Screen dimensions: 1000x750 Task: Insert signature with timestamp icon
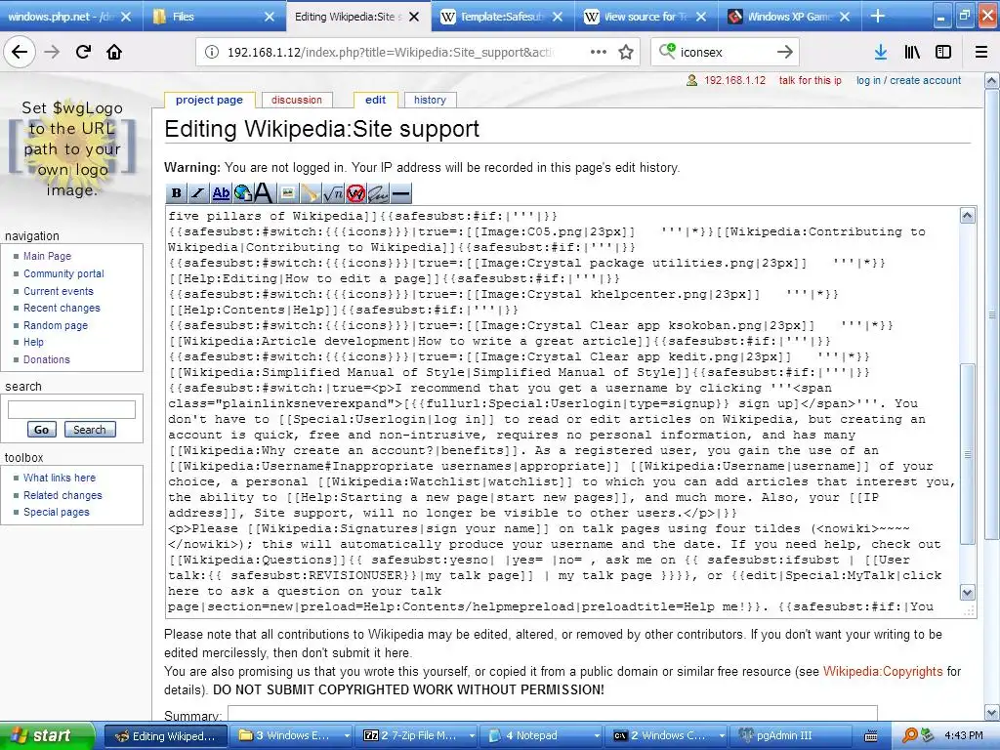pos(378,193)
